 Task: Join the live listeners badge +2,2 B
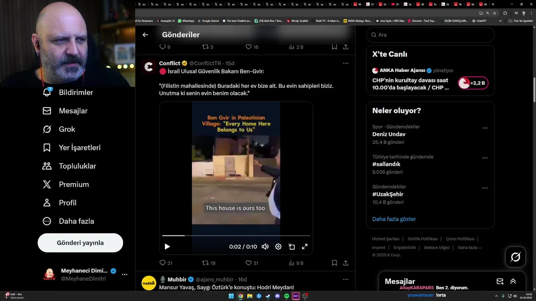coord(473,83)
